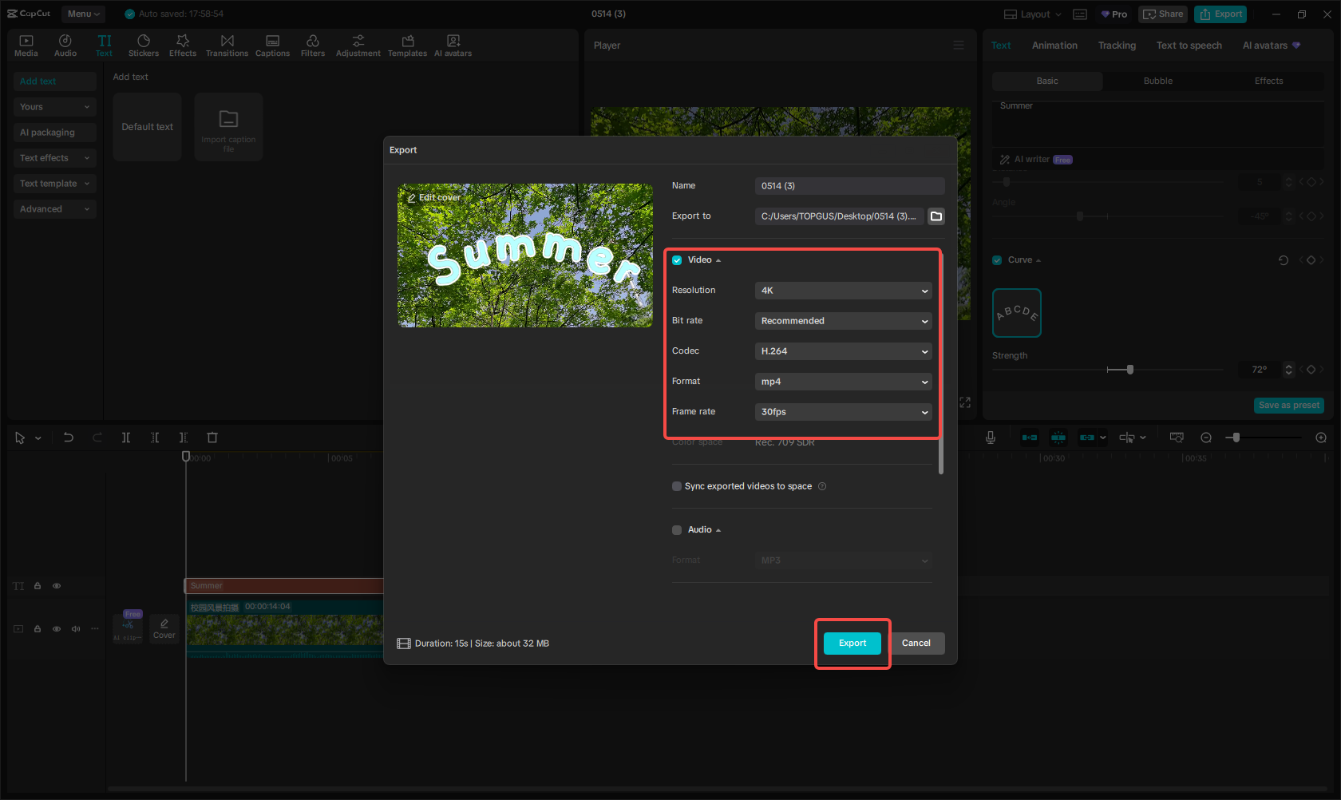
Task: Enable the Audio checkbox in Export dialog
Action: click(676, 529)
